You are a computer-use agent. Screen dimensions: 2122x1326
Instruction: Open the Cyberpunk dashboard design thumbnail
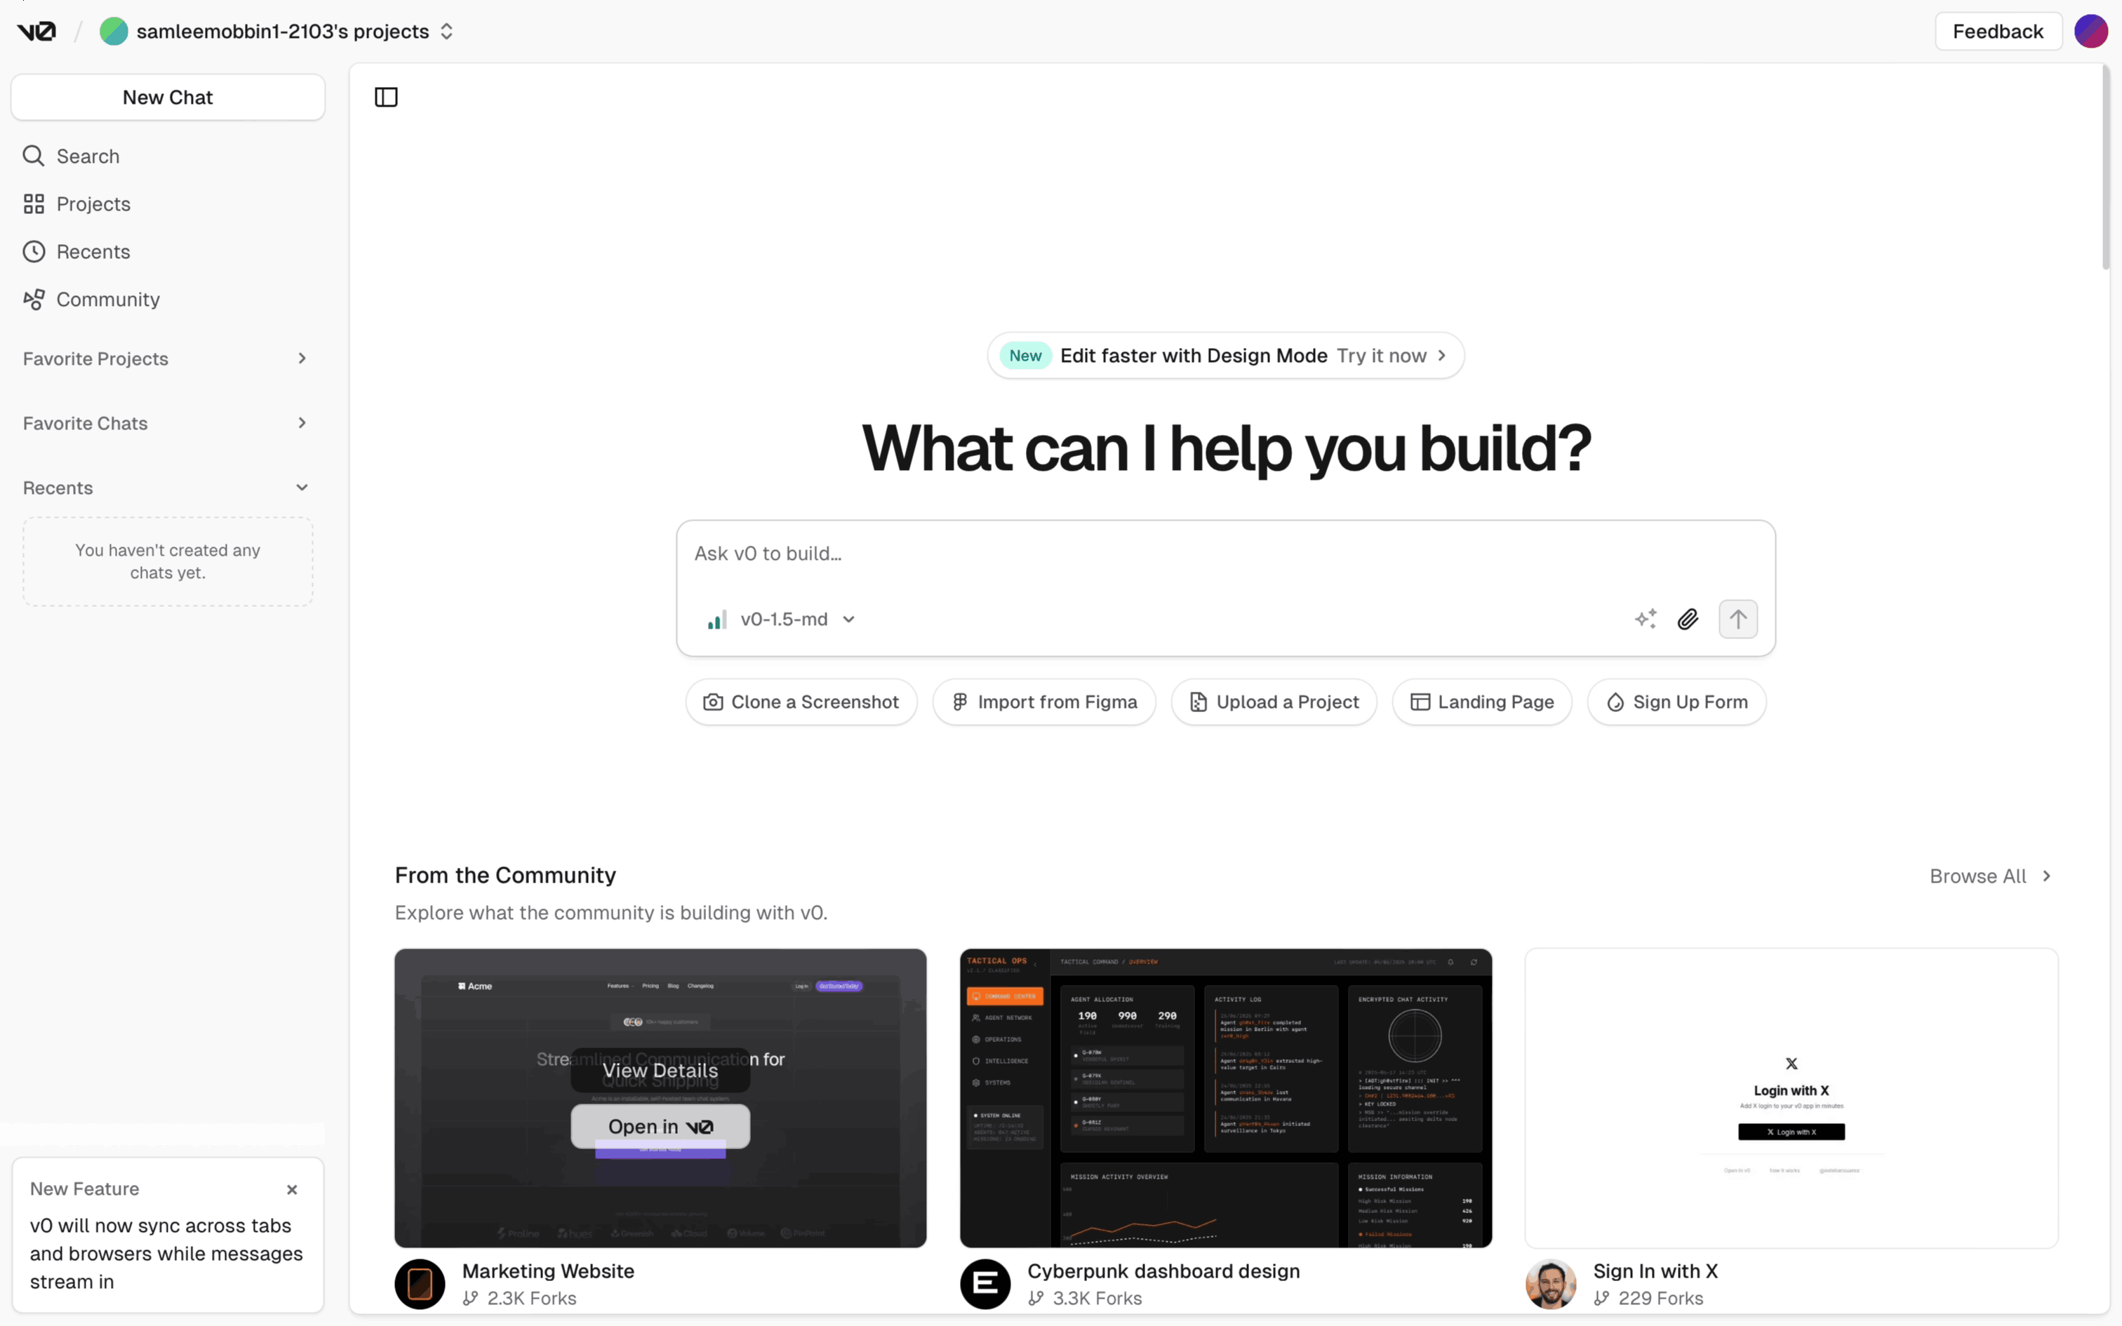[1225, 1097]
